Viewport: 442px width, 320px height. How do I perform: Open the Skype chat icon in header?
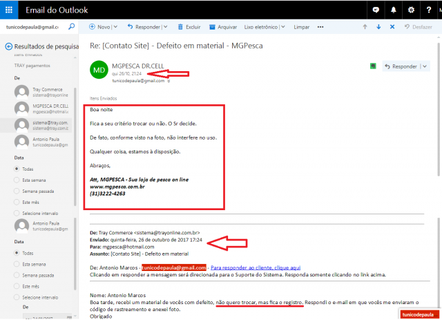[376, 10]
